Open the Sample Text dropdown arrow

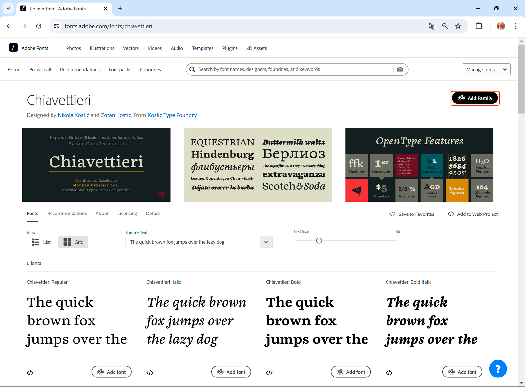[x=266, y=242]
